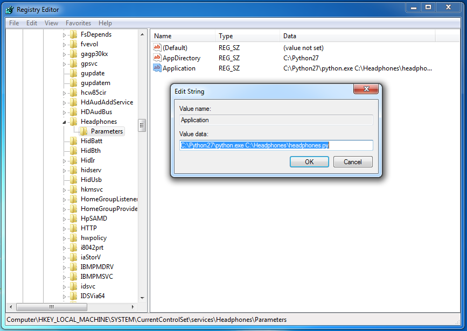The height and width of the screenshot is (331, 467).
Task: Cancel the Edit String dialog
Action: click(x=353, y=161)
